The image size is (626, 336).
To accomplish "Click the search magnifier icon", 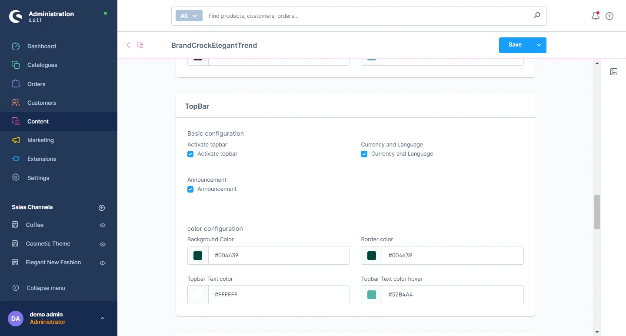I will click(x=537, y=16).
